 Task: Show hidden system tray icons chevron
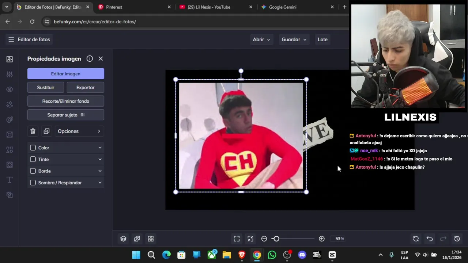[380, 255]
